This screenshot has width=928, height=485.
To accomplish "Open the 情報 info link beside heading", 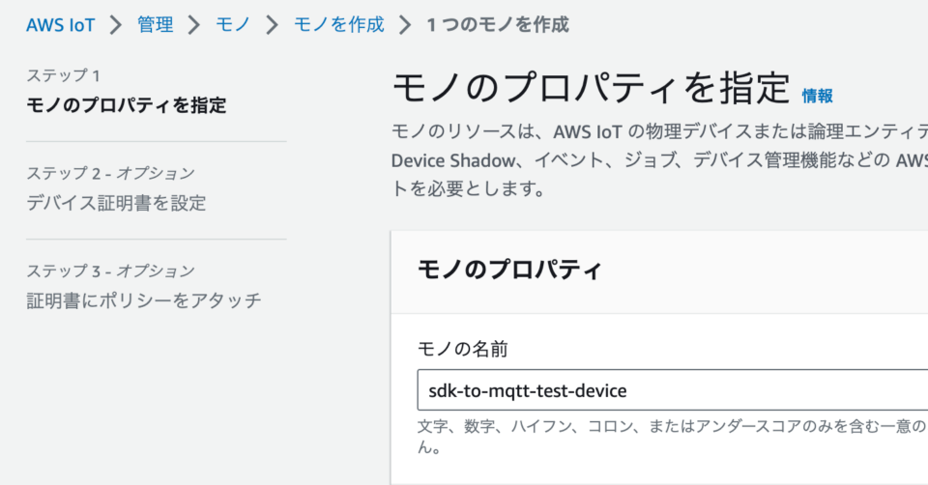I will coord(818,96).
